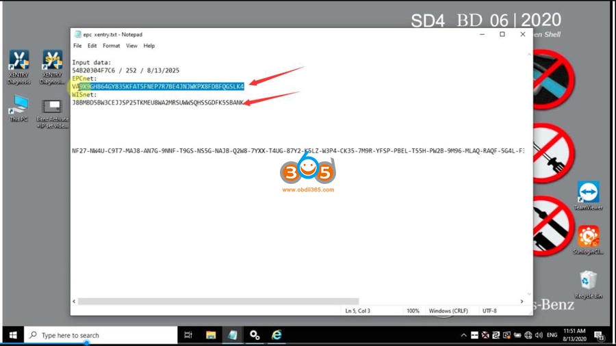Click the Notepad taskbar button
The width and height of the screenshot is (616, 346).
pos(233,336)
